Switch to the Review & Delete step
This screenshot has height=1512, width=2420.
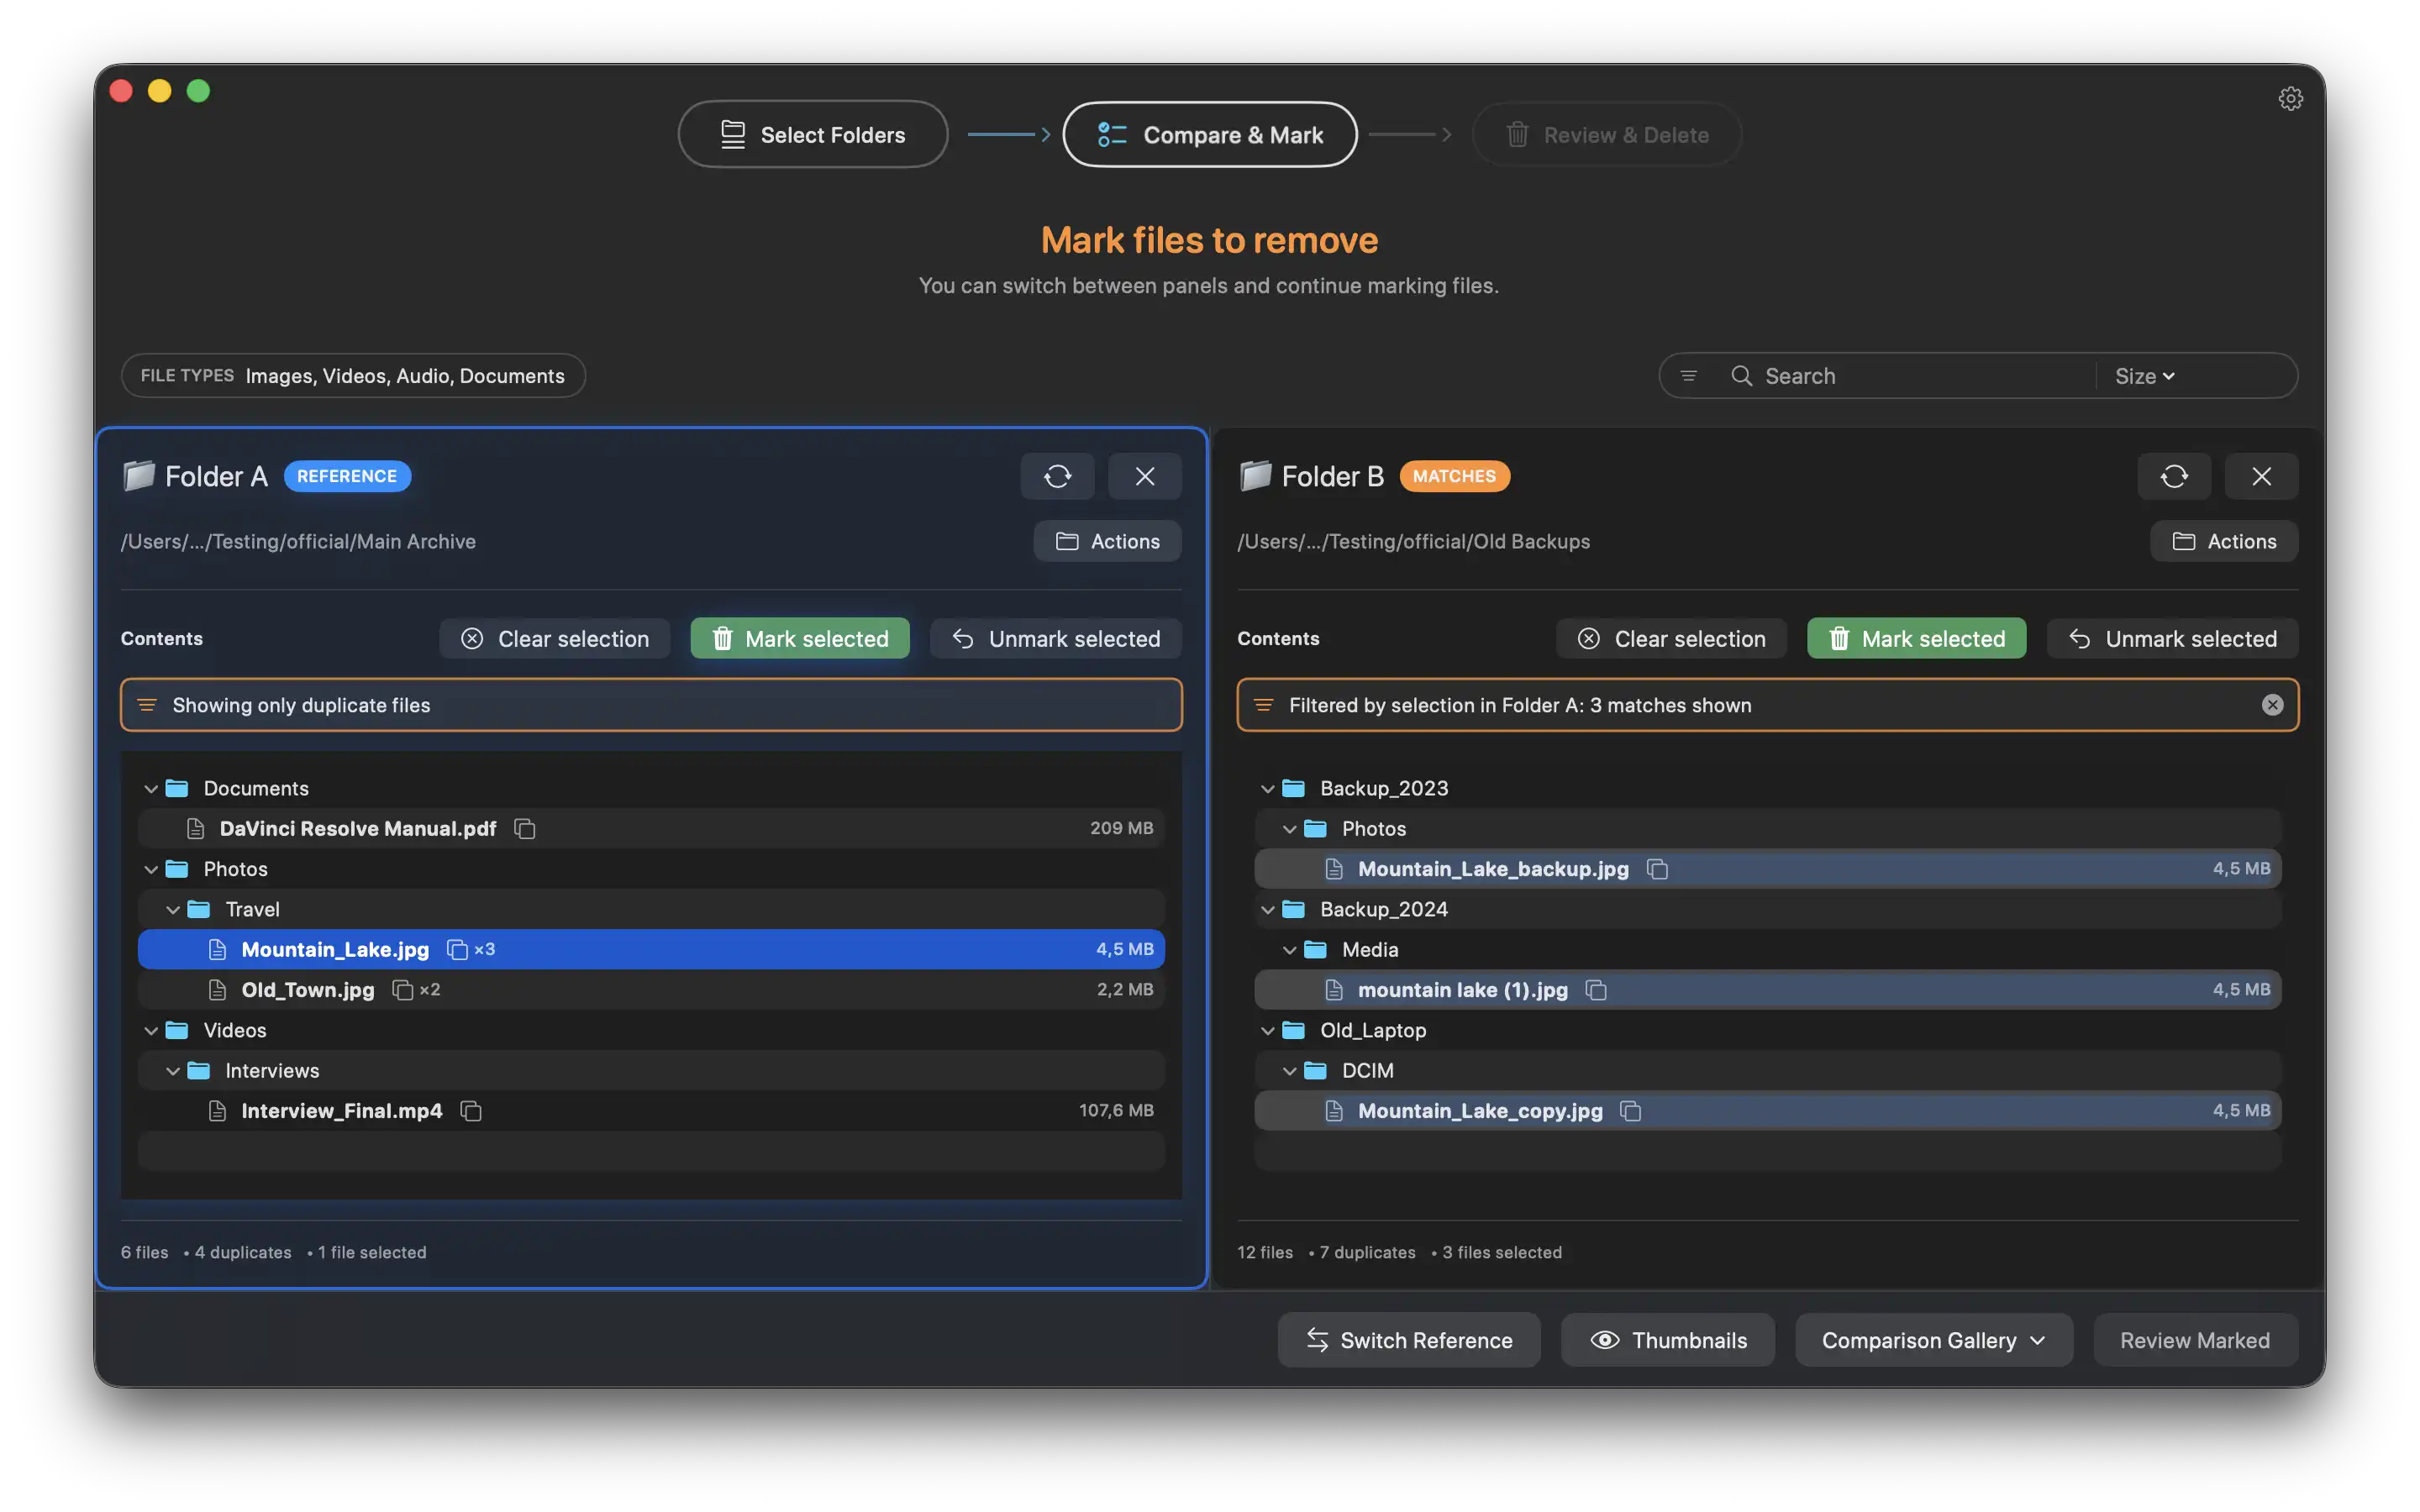(x=1606, y=134)
